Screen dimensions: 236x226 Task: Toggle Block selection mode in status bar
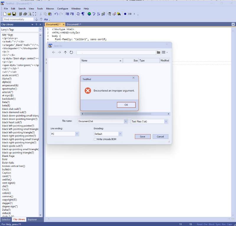(x=211, y=224)
